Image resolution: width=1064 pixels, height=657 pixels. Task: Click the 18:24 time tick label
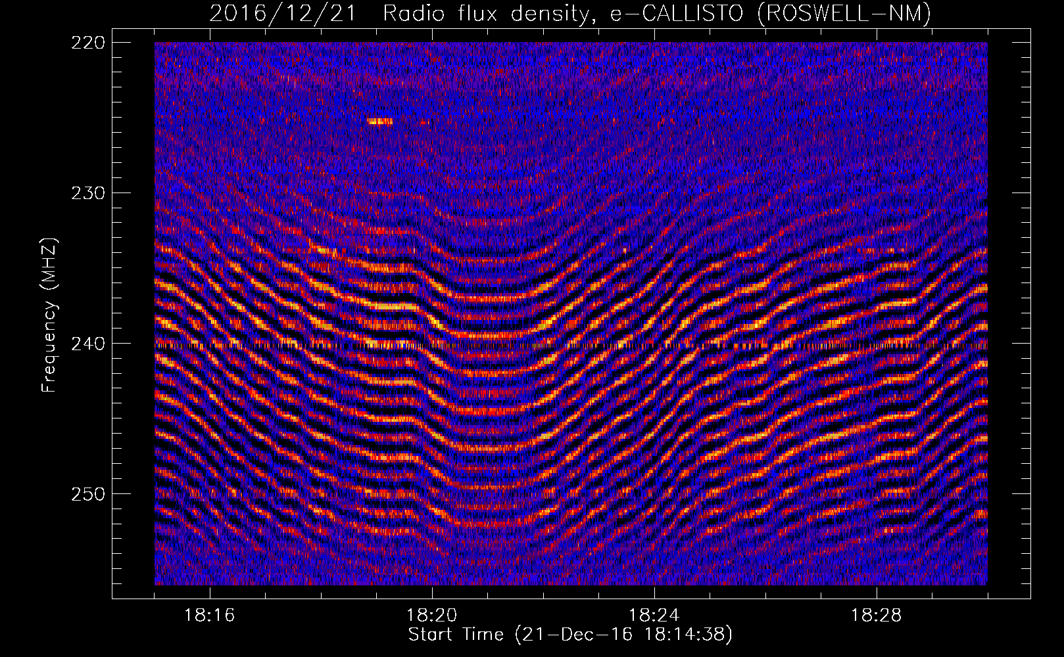pos(654,616)
